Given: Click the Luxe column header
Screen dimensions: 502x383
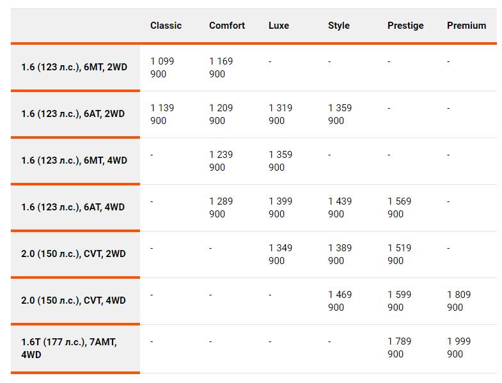Looking at the screenshot, I should [279, 26].
